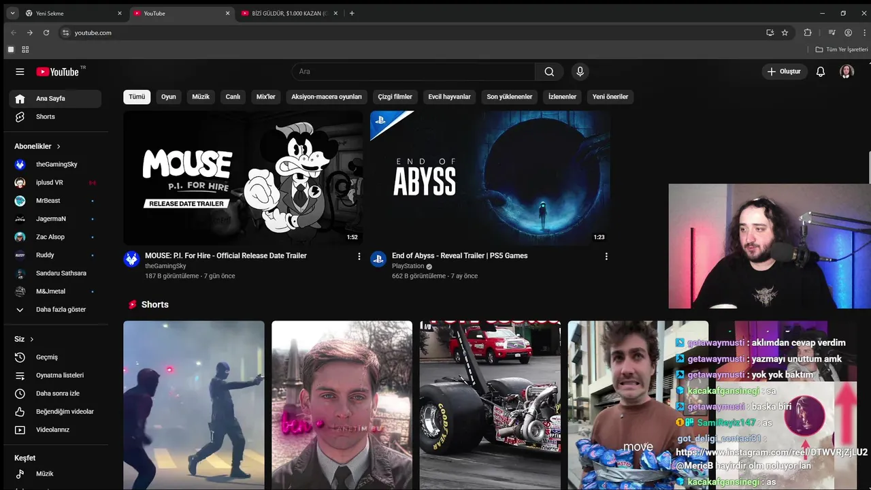Open theGamingSky subscription channel
The image size is (871, 490).
[55, 164]
